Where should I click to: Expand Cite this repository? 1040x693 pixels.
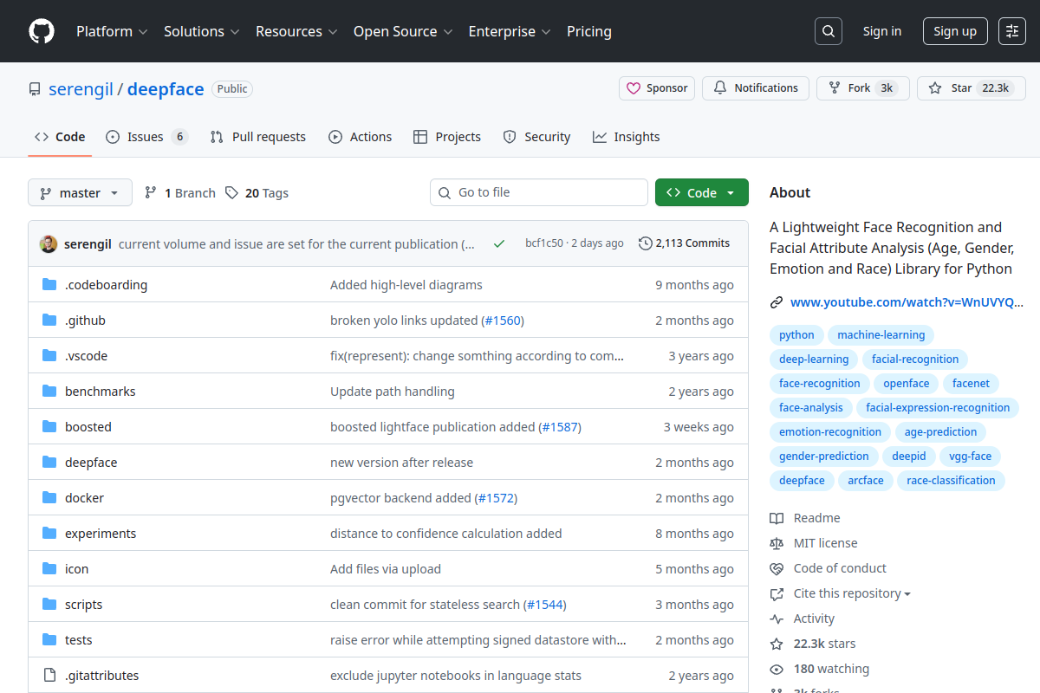[848, 593]
